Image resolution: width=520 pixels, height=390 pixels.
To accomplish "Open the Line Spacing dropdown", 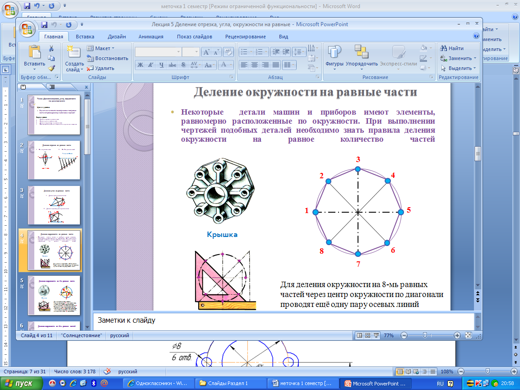I will coord(298,52).
